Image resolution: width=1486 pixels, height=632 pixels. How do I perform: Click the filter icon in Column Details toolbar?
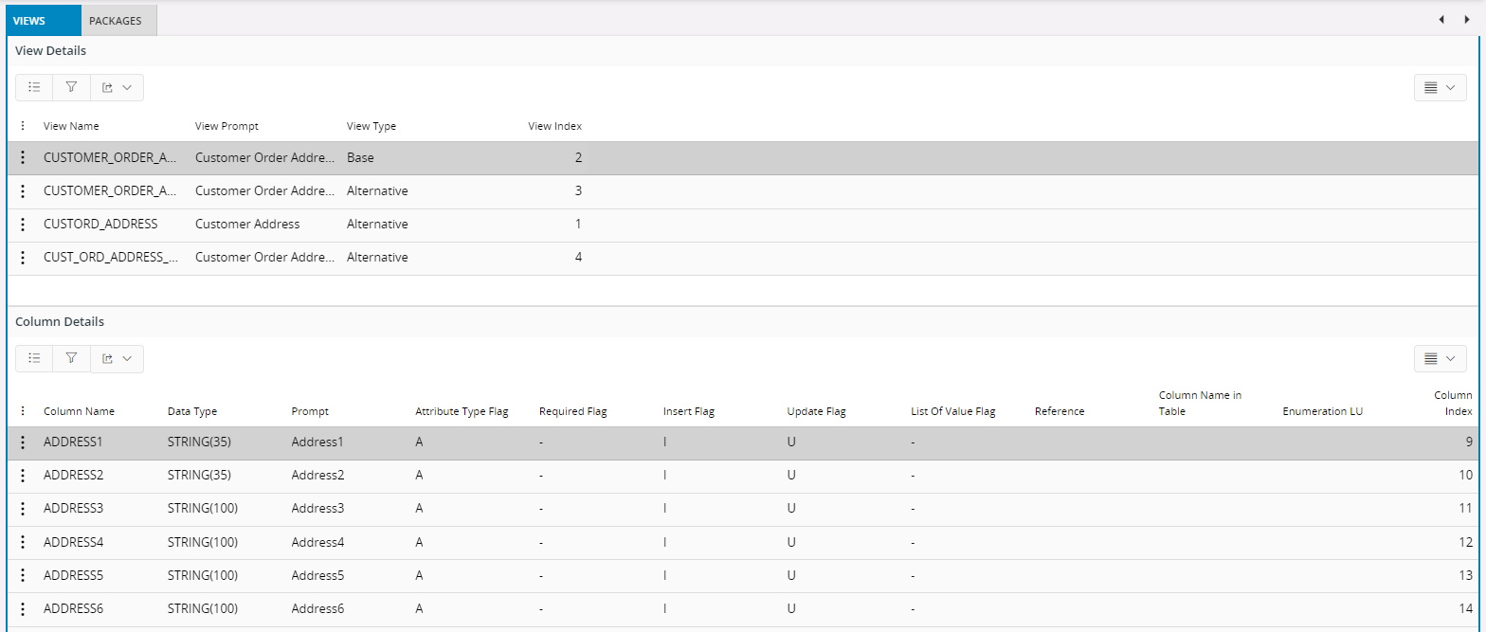(x=71, y=358)
